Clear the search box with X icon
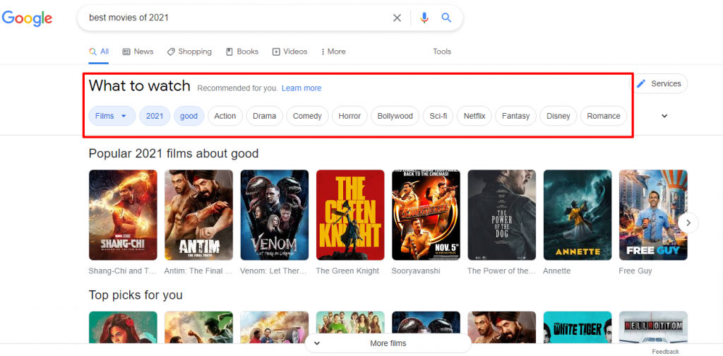Screen dimensions: 723x356 (397, 18)
